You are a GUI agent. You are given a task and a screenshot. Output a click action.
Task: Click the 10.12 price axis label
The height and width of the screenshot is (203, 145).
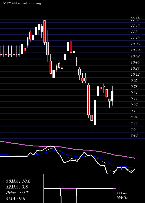[135, 75]
